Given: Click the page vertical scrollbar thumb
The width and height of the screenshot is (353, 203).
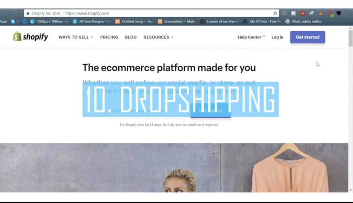Looking at the screenshot, I should (x=351, y=38).
